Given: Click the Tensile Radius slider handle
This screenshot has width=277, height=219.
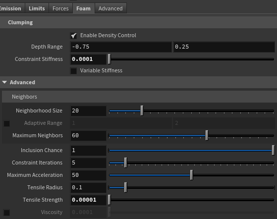Looking at the screenshot, I should (x=125, y=187).
